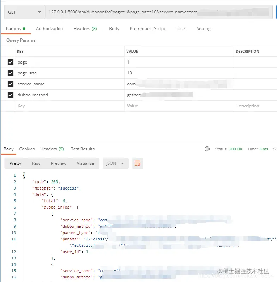This screenshot has height=282, width=277.
Task: Click the service_name value cell
Action: coord(179,84)
